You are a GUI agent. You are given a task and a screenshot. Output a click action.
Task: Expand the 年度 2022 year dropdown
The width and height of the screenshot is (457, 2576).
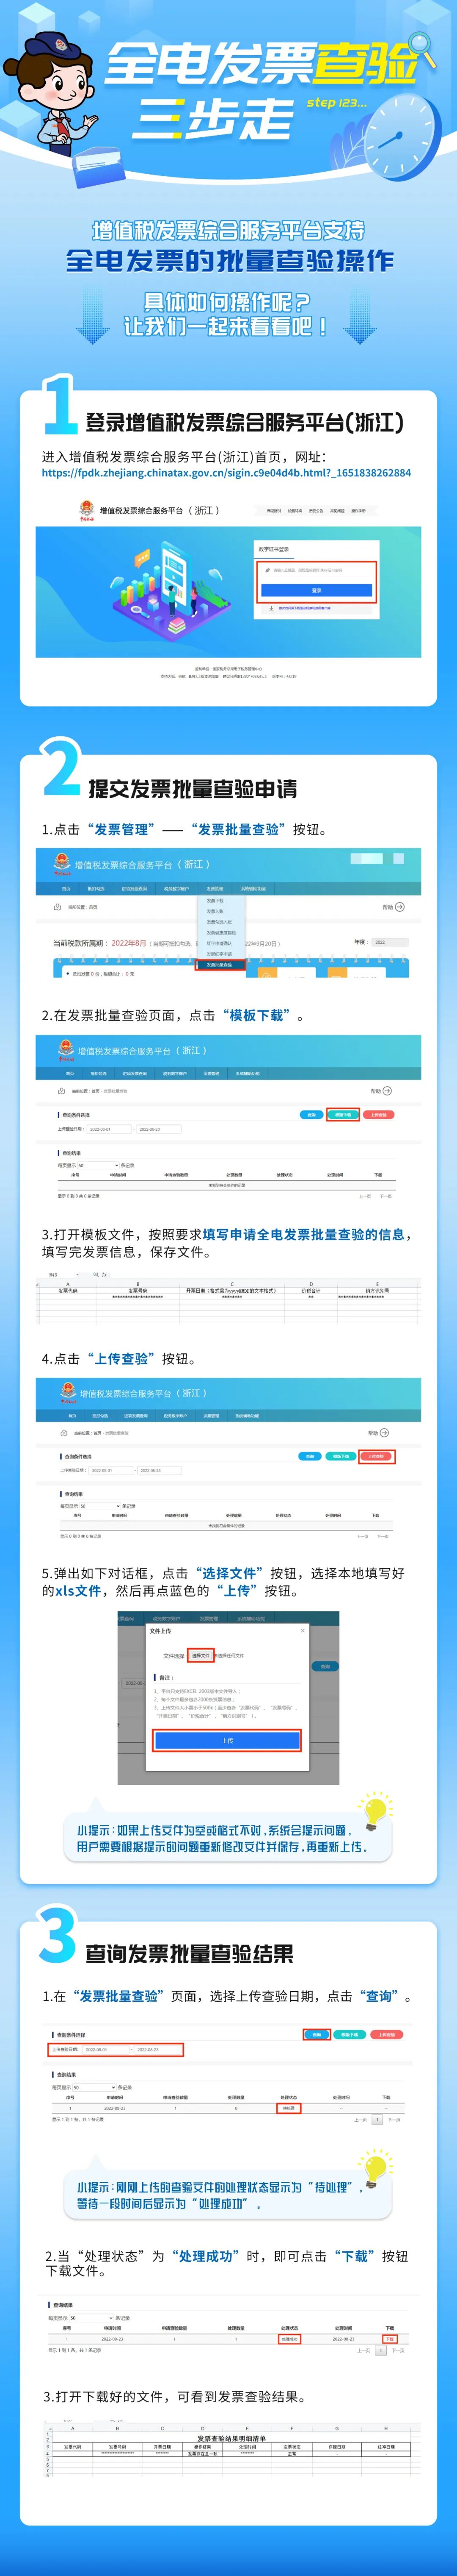coord(390,942)
